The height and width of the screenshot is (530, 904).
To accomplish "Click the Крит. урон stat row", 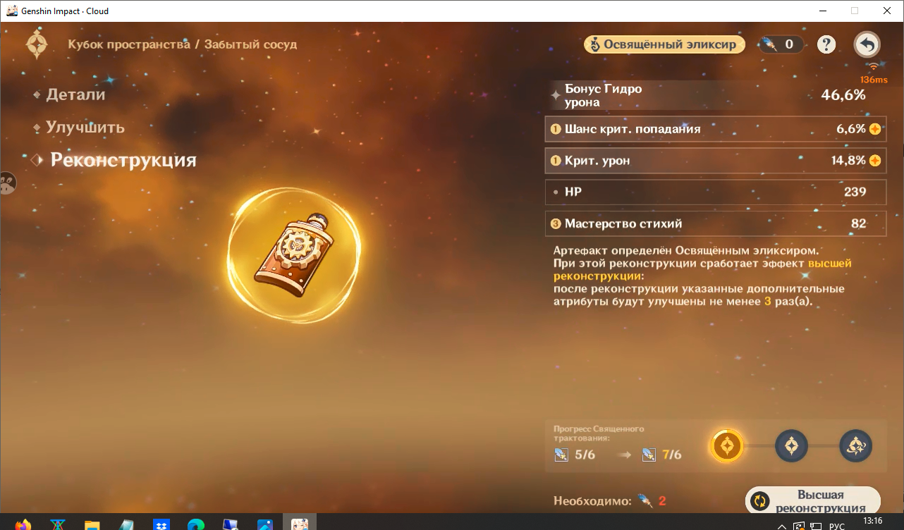I will click(716, 161).
